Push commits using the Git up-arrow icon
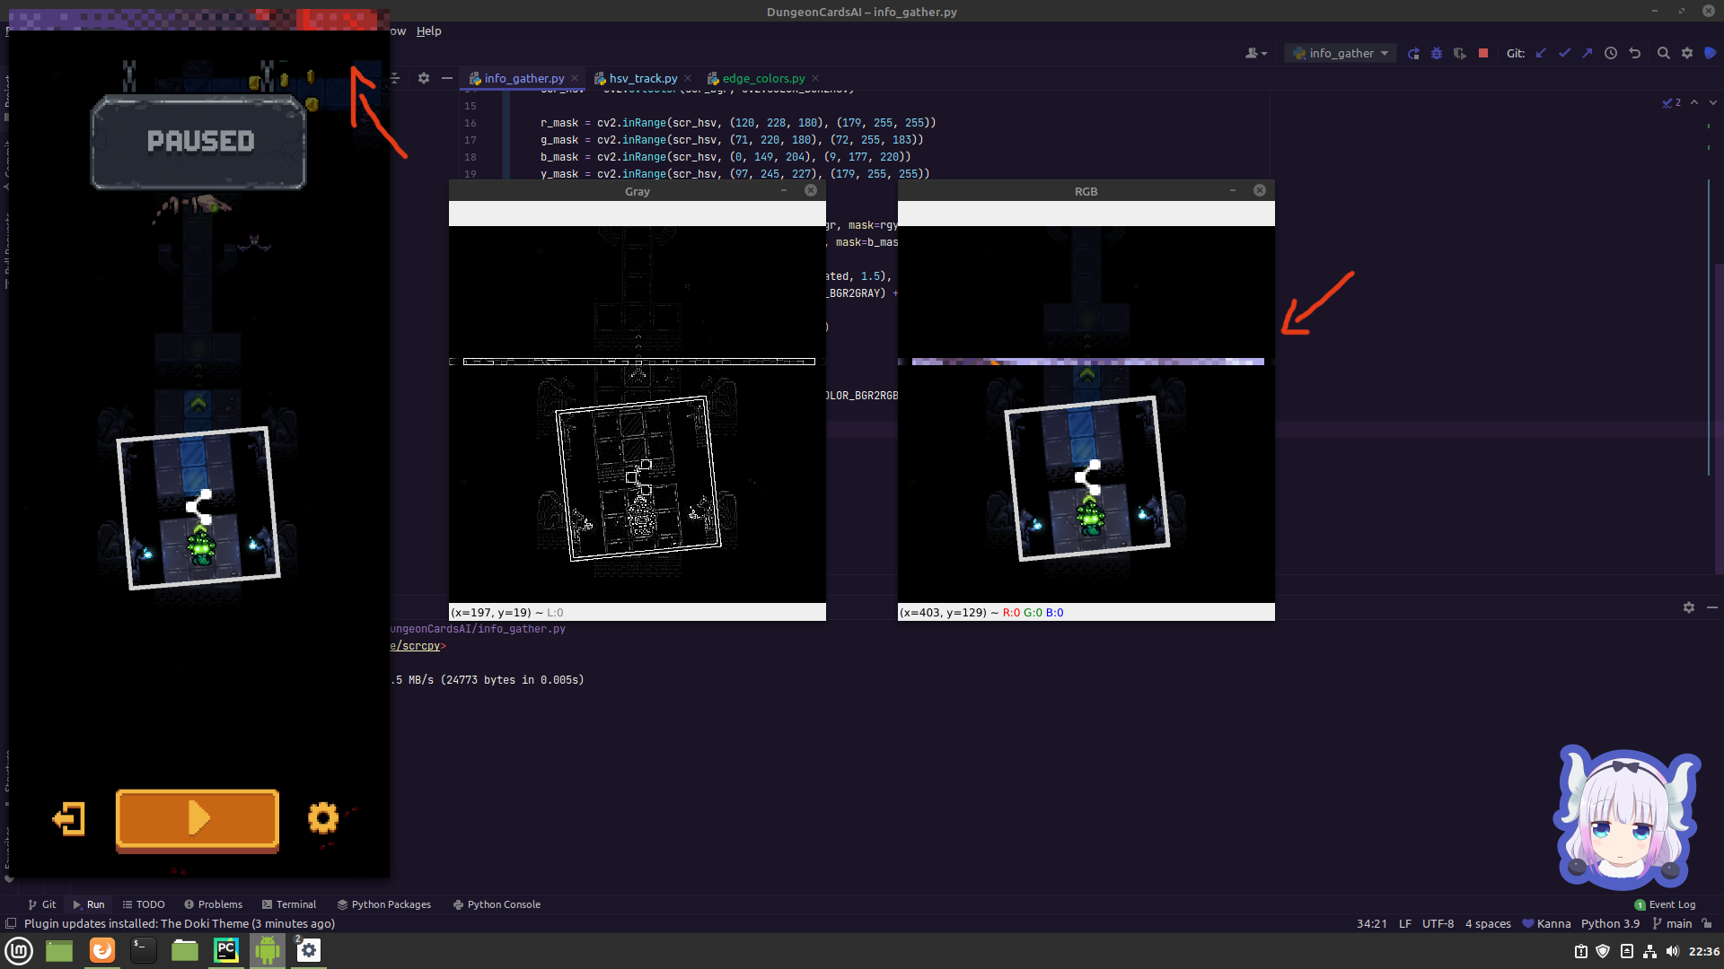Viewport: 1724px width, 969px height. click(x=1588, y=53)
